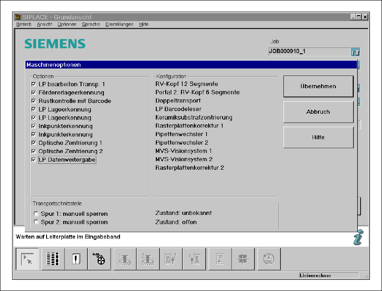
Task: Click the conveyor track 1 arrow icon
Action: click(x=194, y=259)
